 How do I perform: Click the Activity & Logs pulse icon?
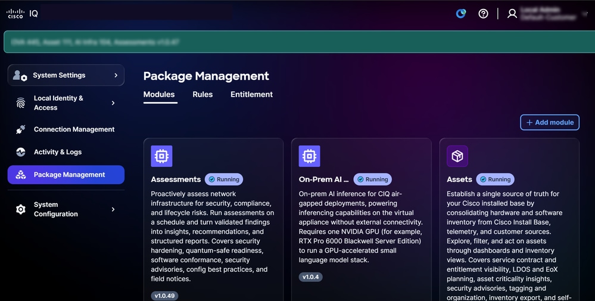(x=20, y=152)
